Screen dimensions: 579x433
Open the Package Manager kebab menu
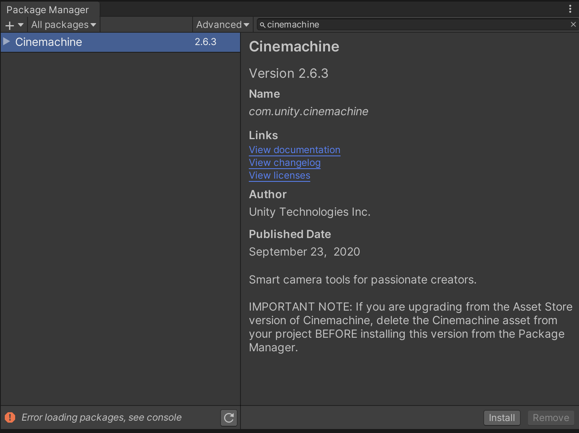(570, 9)
